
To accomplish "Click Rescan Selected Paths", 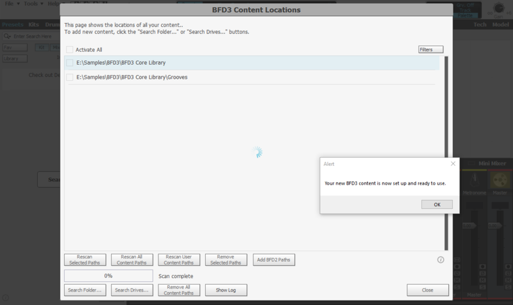I will point(85,260).
